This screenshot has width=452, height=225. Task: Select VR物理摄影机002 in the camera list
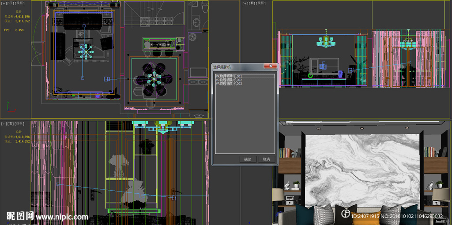245,80
